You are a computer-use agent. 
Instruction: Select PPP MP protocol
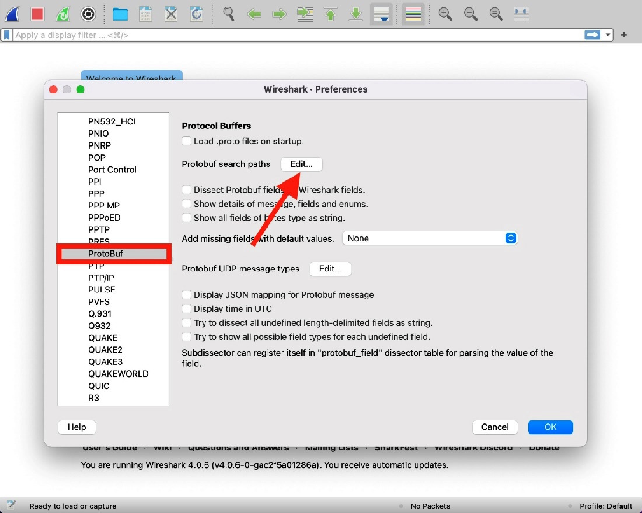coord(104,206)
